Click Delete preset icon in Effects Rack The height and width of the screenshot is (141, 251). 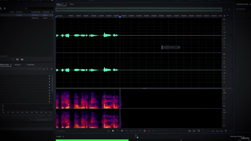click(47, 69)
